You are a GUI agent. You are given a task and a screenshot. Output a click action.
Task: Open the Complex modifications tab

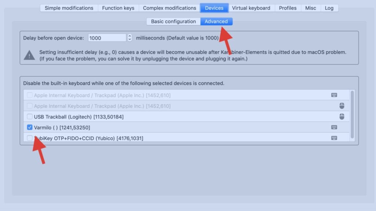click(x=169, y=8)
